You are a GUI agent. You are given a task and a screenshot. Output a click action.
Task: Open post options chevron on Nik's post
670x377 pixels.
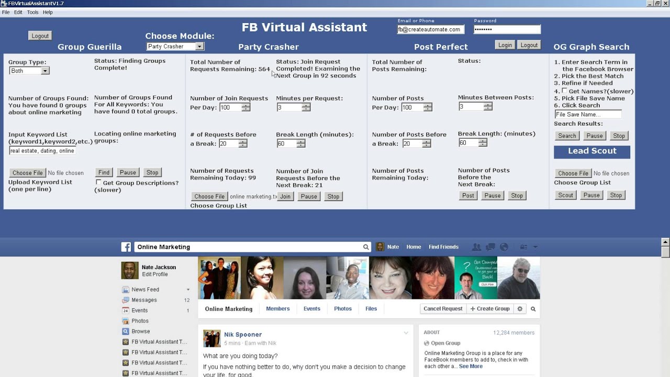click(406, 334)
